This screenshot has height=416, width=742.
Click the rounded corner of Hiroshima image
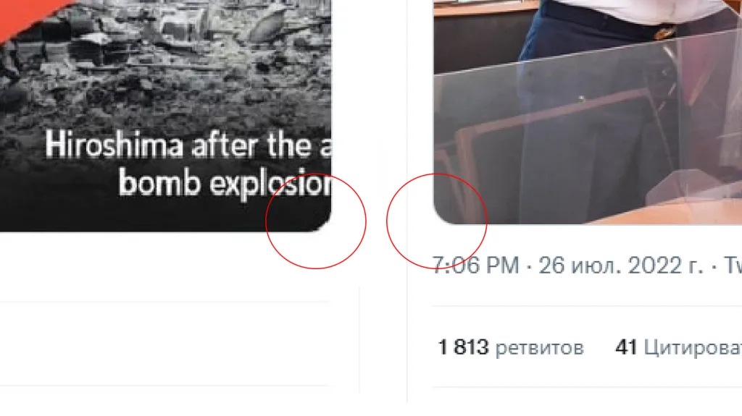(324, 224)
